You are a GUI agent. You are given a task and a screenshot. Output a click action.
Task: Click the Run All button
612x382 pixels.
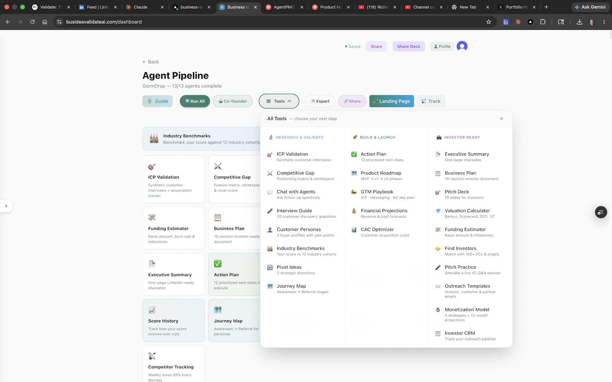195,101
